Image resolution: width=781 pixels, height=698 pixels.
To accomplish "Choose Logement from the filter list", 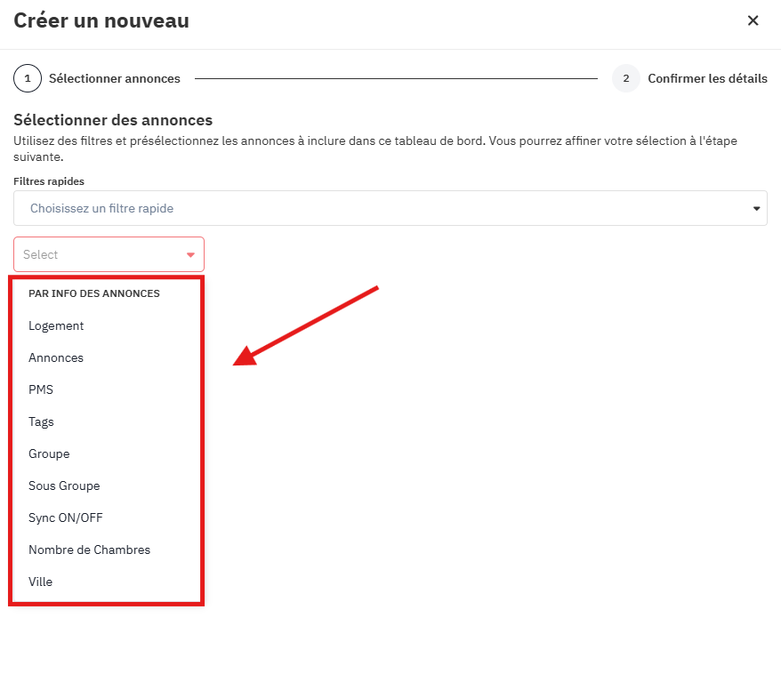I will pos(56,325).
